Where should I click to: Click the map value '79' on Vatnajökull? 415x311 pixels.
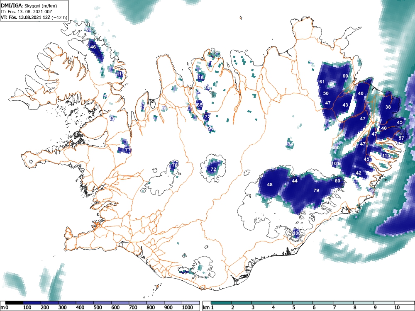tap(316, 190)
